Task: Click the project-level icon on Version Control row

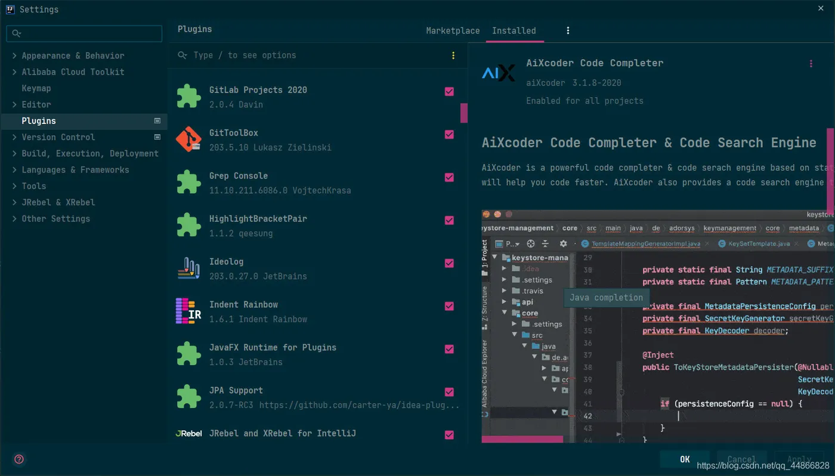Action: (157, 137)
